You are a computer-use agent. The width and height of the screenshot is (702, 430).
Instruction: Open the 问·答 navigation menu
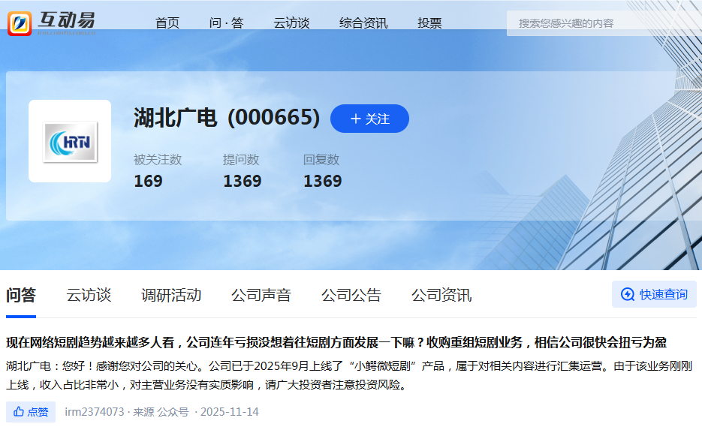click(x=227, y=23)
